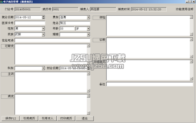The width and height of the screenshot is (196, 123).
Task: Open the 费别 dropdown showing 自费
Action: click(x=88, y=17)
